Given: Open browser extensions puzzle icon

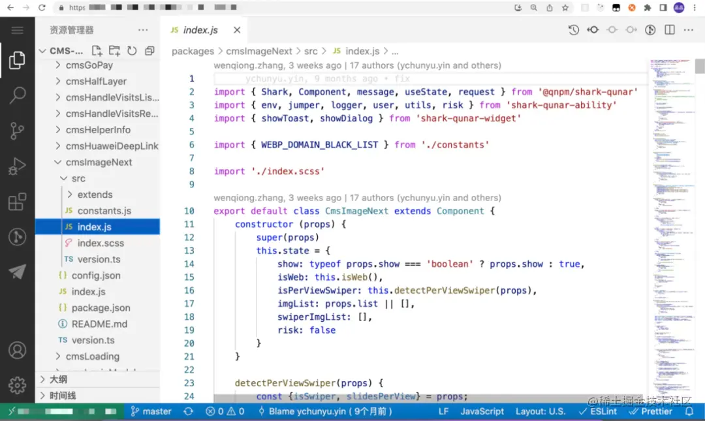Looking at the screenshot, I should (x=648, y=8).
